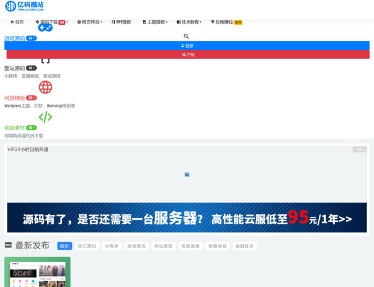The height and width of the screenshot is (287, 374).
Task: Select the 小程序 tab
Action: coord(112,246)
